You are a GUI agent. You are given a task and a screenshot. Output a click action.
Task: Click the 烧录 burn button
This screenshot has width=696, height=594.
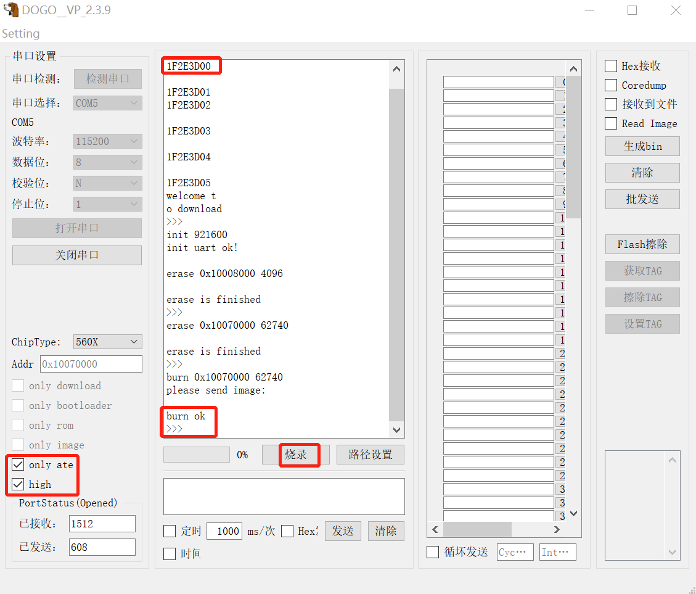(x=296, y=455)
